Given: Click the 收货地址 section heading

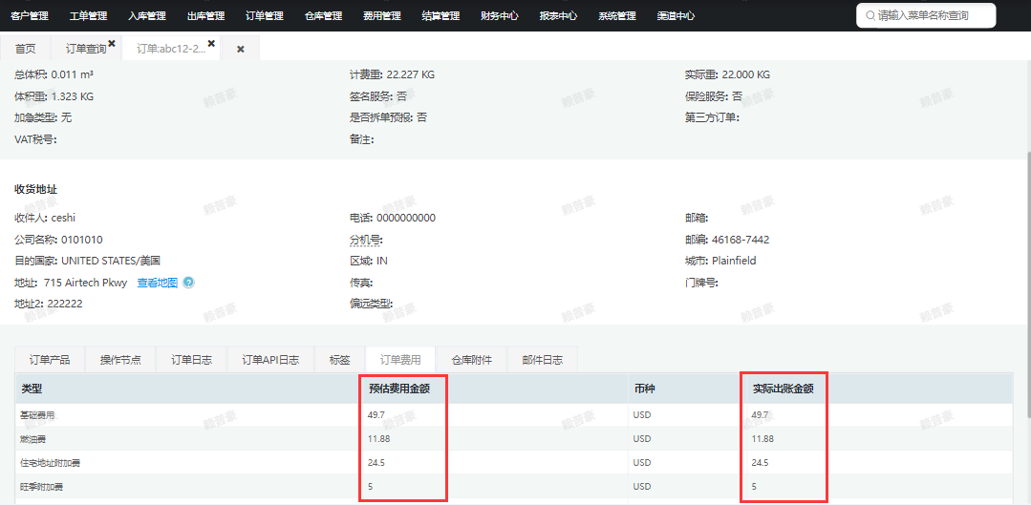Looking at the screenshot, I should coord(35,189).
